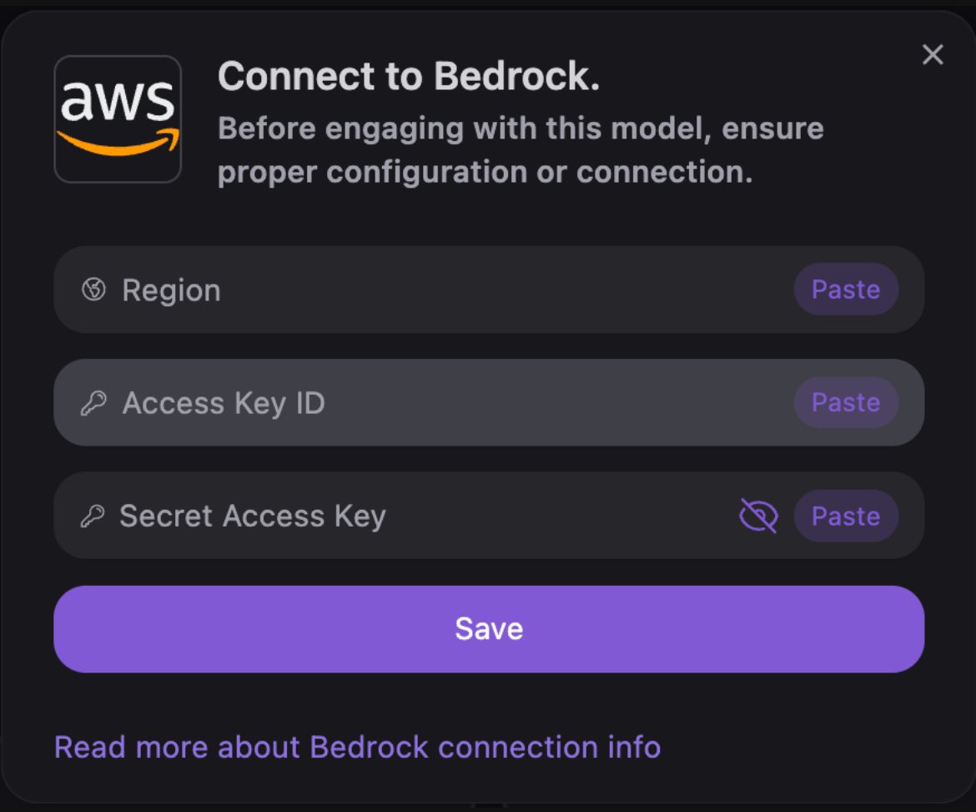The image size is (976, 812).
Task: Click the key icon beside Secret Access Key
Action: pyautogui.click(x=92, y=517)
